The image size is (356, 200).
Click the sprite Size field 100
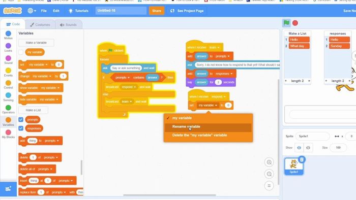point(338,148)
